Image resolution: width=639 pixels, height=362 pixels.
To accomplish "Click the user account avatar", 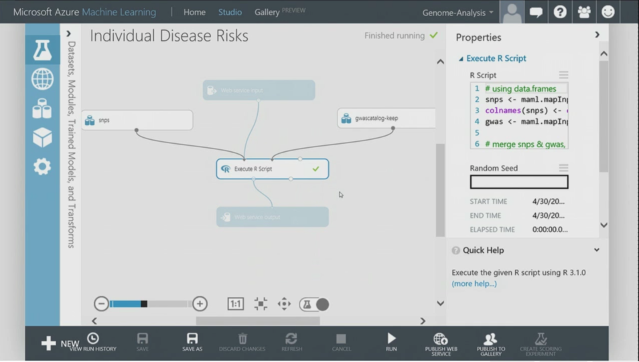I will click(512, 12).
